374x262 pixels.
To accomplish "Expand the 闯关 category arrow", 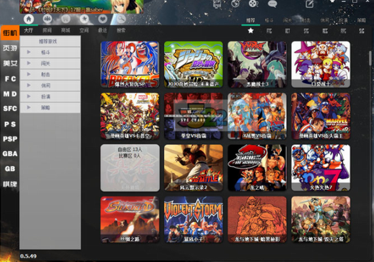I will pyautogui.click(x=29, y=63).
